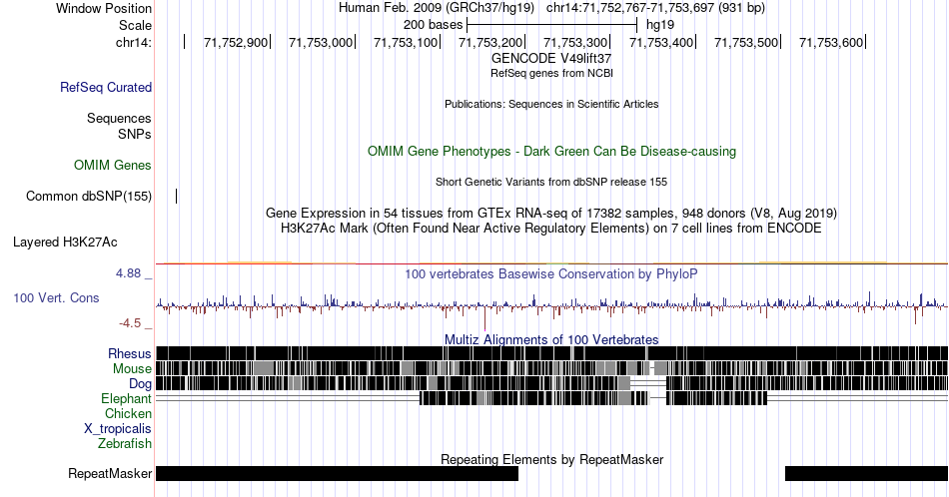Click Multiz Alignments of 100 Vertebrates title

pyautogui.click(x=551, y=339)
